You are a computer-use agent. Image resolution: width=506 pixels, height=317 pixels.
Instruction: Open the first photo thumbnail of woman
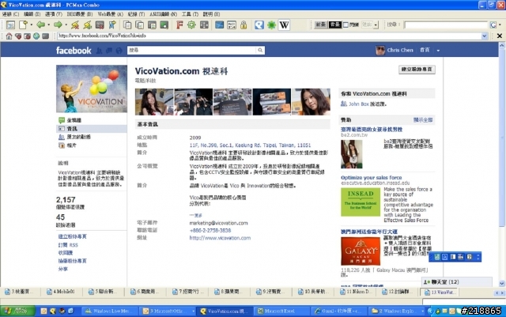tap(154, 102)
